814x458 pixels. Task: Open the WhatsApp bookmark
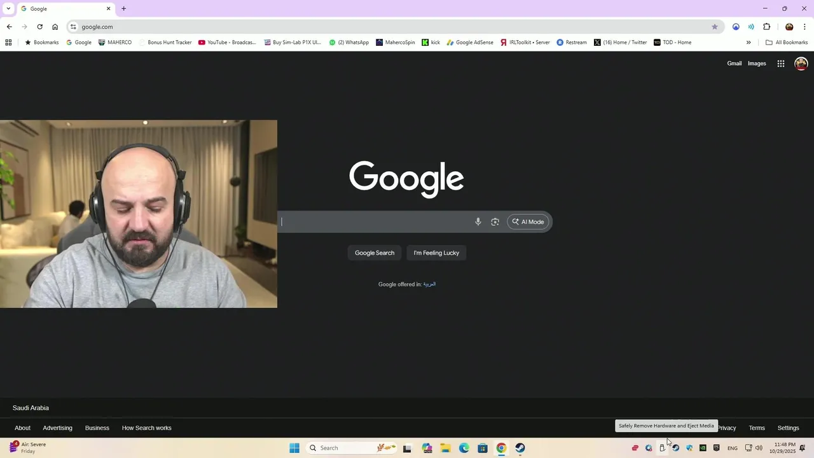point(348,43)
